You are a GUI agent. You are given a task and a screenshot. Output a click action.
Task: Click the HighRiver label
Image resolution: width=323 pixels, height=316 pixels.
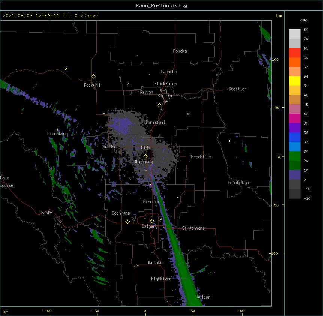click(161, 279)
